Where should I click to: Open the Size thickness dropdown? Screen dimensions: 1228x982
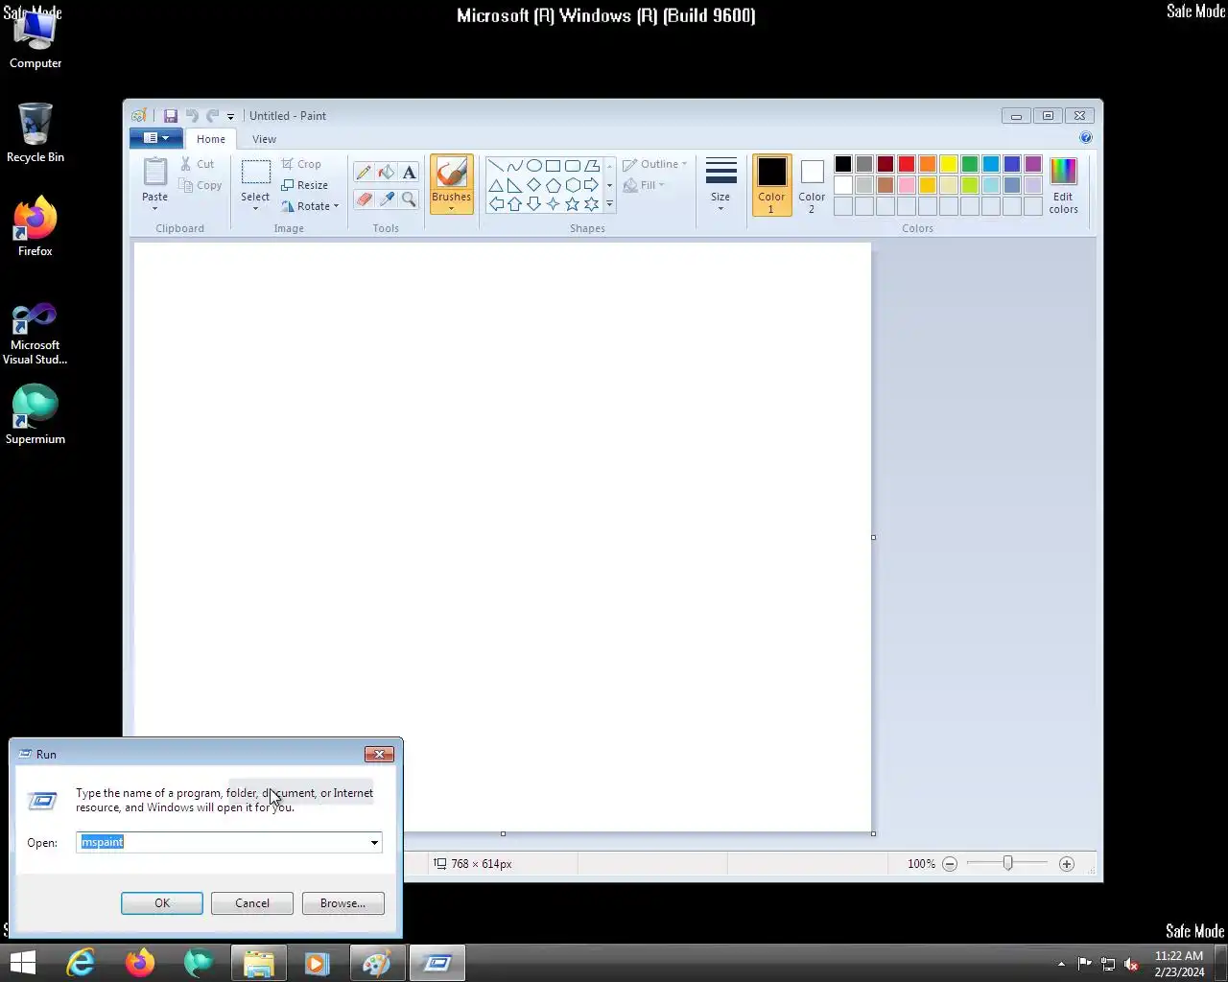click(720, 185)
